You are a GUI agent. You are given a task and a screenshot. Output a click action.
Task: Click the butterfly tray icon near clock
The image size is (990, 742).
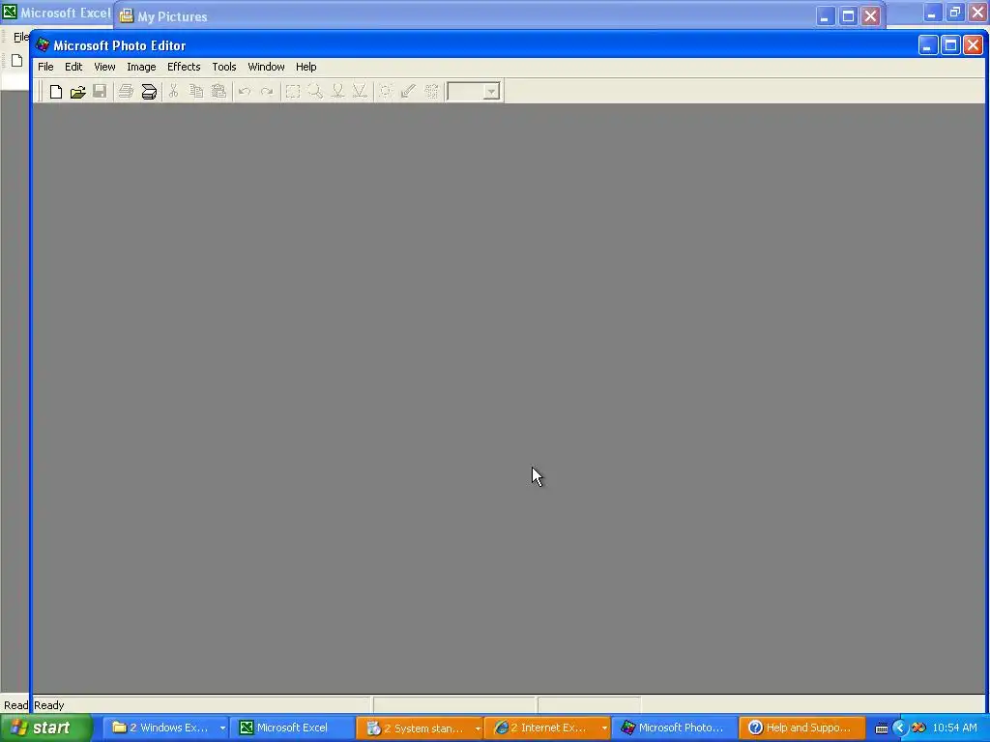tap(918, 728)
